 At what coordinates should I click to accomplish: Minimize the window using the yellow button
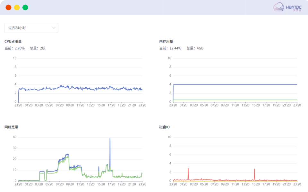pyautogui.click(x=17, y=7)
